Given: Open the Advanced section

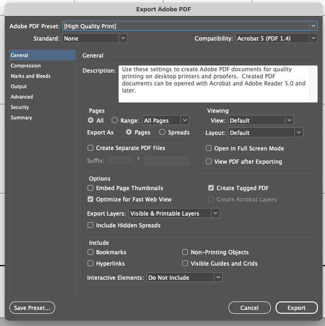Looking at the screenshot, I should (42, 97).
